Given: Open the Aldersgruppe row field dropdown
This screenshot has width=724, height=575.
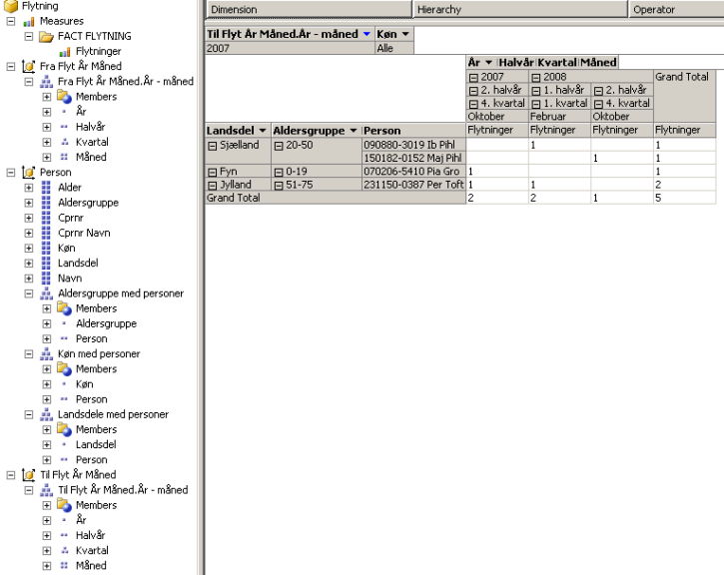Looking at the screenshot, I should point(354,131).
